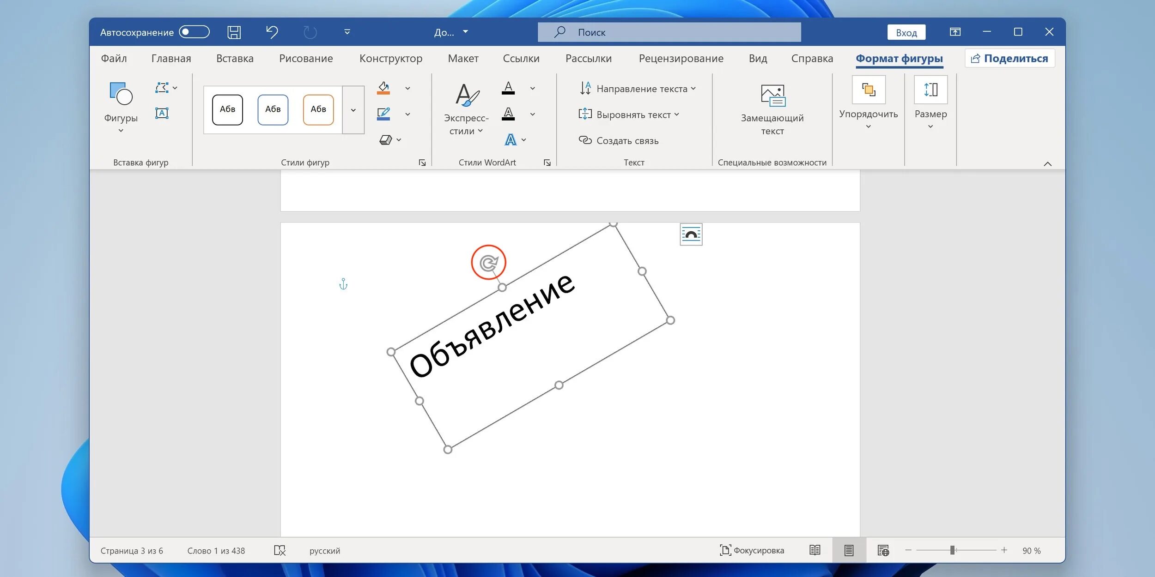Click the Text Fill letter A icon
The width and height of the screenshot is (1155, 577).
tap(508, 88)
